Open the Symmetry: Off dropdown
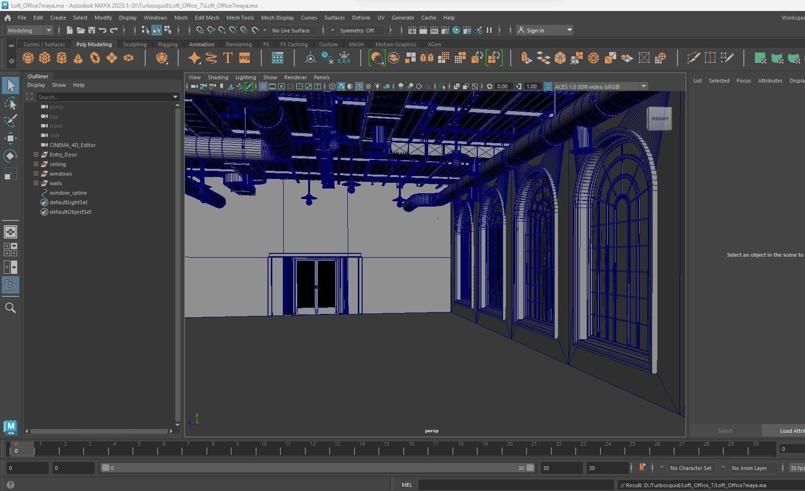This screenshot has height=491, width=805. point(361,30)
